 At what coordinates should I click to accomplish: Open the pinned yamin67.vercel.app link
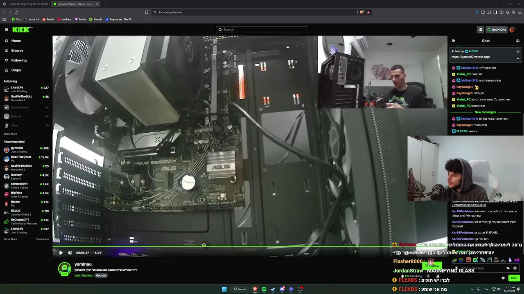470,57
